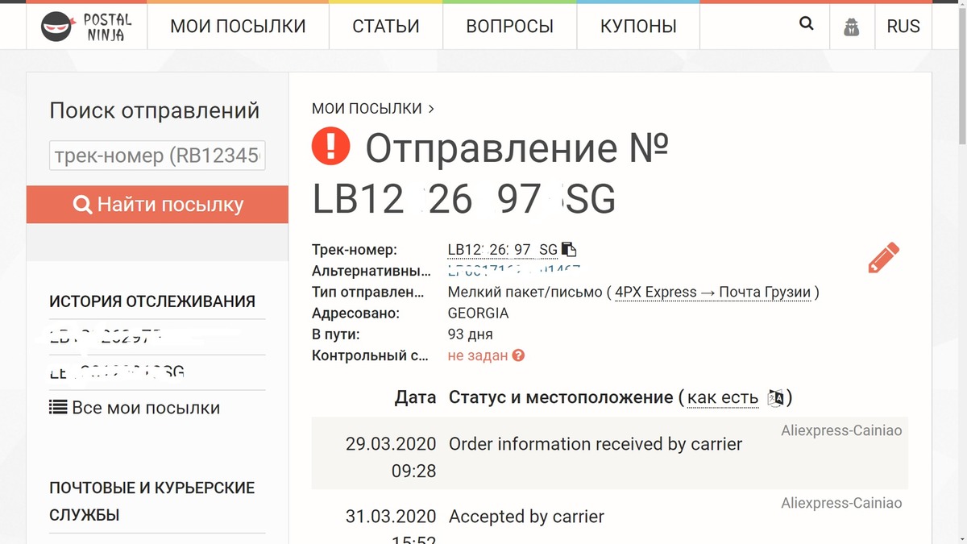This screenshot has height=544, width=967.
Task: Open the RUS language selector
Action: (x=903, y=27)
